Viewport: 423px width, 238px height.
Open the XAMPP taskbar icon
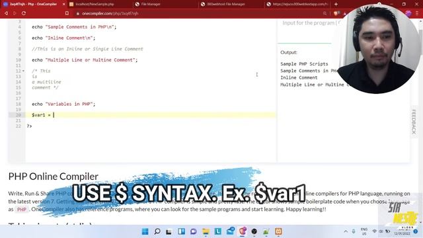pos(278,231)
